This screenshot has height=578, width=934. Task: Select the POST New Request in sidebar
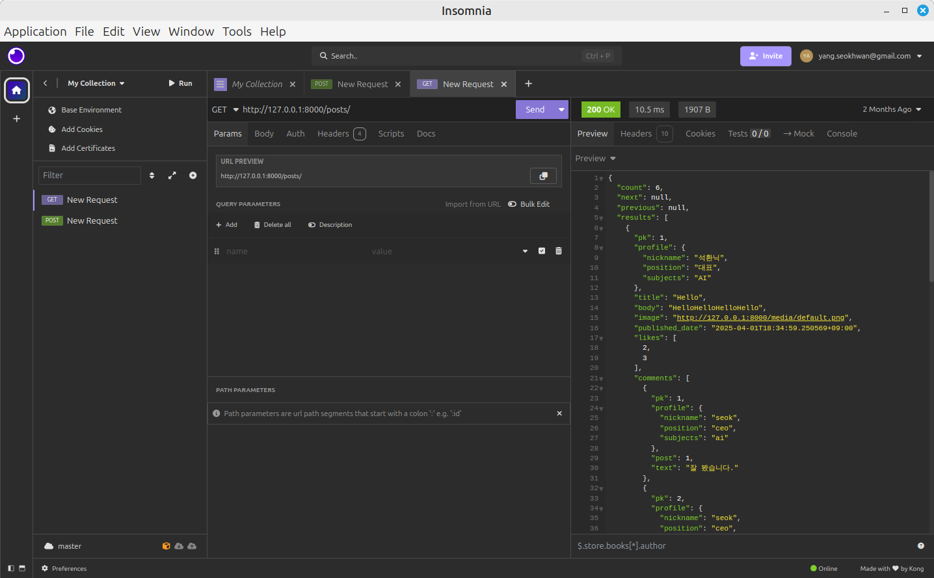pyautogui.click(x=120, y=220)
